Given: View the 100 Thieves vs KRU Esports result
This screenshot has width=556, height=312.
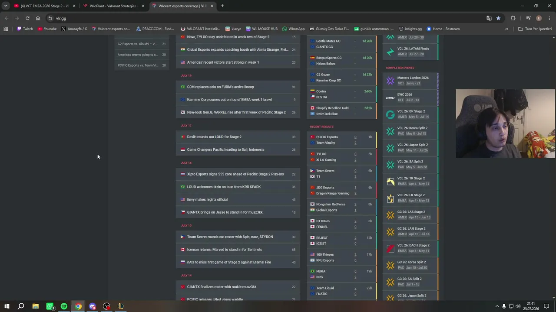Looking at the screenshot, I should click(341, 257).
